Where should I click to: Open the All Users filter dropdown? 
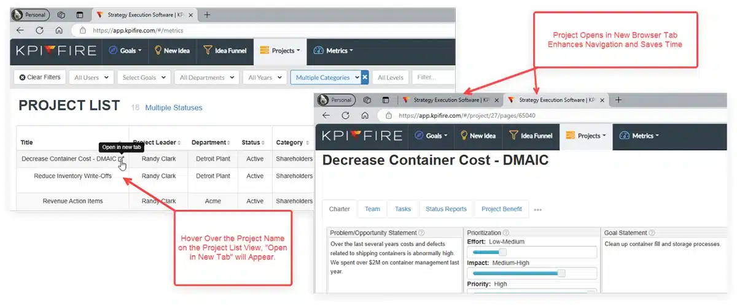pyautogui.click(x=91, y=77)
